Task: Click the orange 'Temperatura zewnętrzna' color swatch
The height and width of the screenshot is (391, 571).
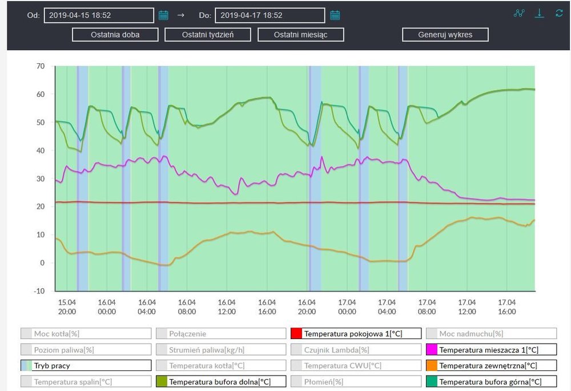Action: point(432,365)
